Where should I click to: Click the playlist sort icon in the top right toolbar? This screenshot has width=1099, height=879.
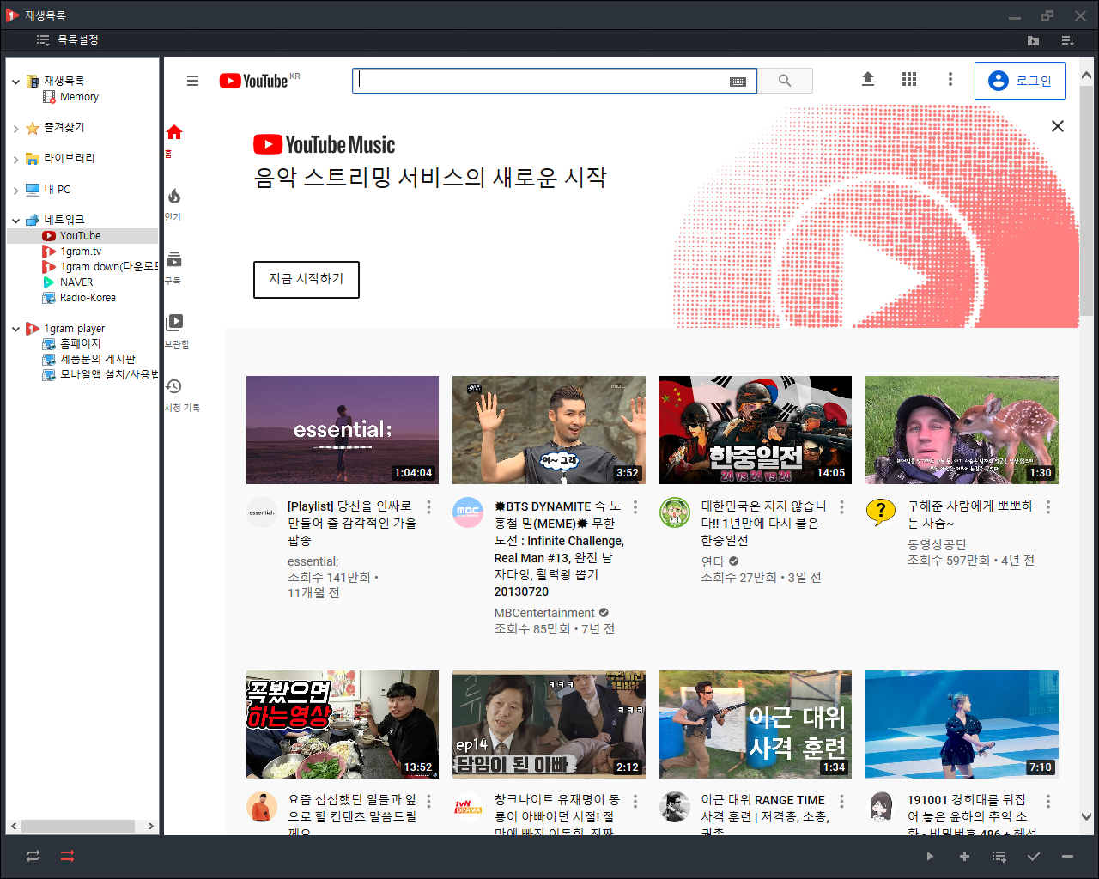(x=1067, y=40)
